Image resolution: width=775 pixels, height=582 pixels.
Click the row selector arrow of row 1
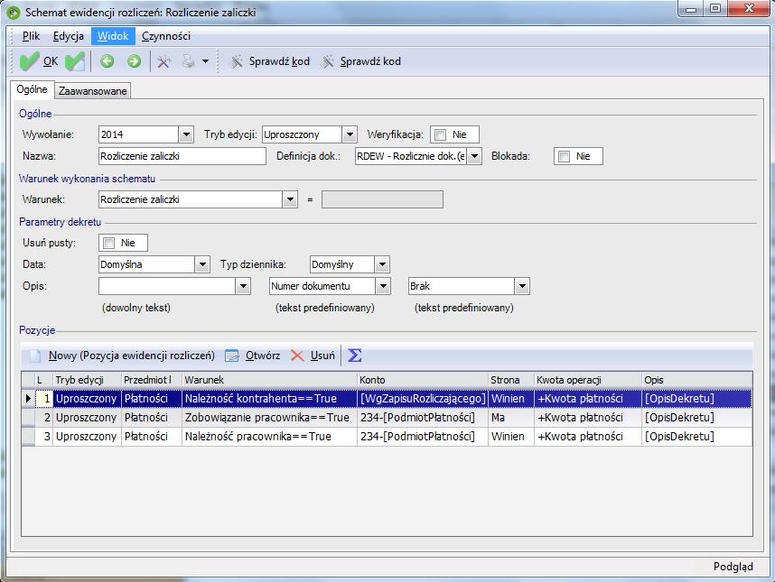(x=28, y=399)
